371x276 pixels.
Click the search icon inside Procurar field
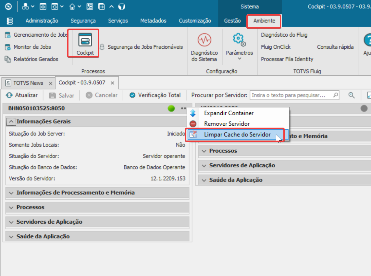(x=336, y=95)
